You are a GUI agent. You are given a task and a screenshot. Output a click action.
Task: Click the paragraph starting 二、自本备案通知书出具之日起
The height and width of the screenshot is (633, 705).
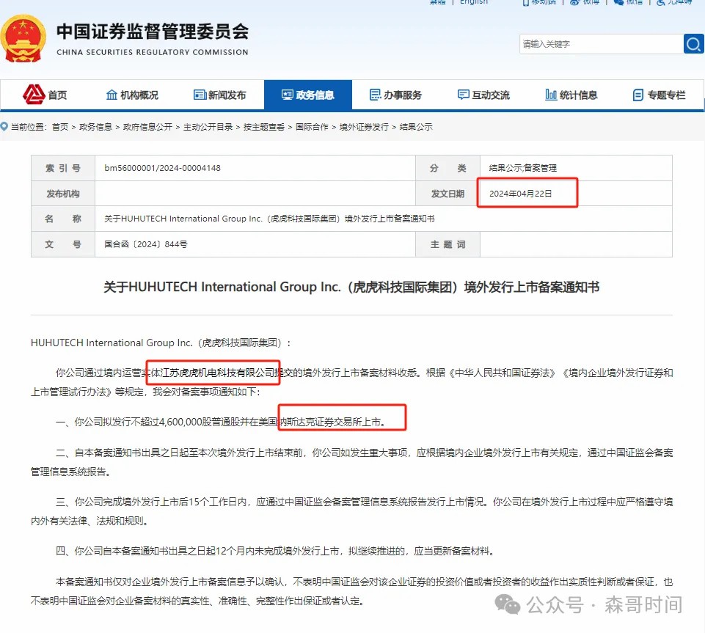click(351, 462)
